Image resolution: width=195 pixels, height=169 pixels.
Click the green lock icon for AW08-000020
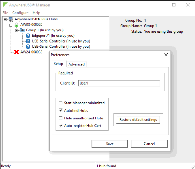pos(16,25)
